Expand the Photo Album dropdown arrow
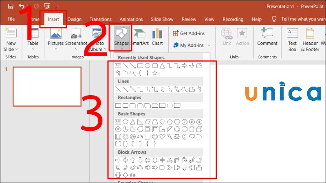Viewport: 326px width, 183px height. tap(105, 49)
